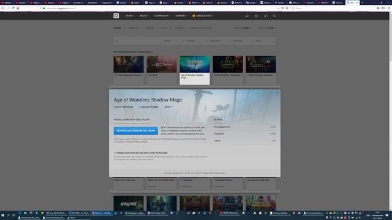This screenshot has height=220, width=392.
Task: Open the user account menu with avatar
Action: tap(203, 16)
